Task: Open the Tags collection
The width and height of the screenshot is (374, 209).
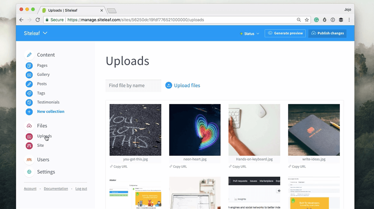Action: (x=41, y=93)
